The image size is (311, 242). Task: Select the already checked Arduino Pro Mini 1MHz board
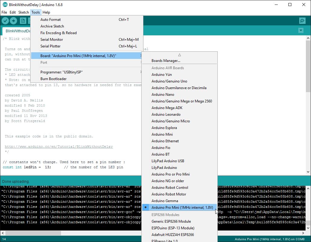pyautogui.click(x=182, y=208)
